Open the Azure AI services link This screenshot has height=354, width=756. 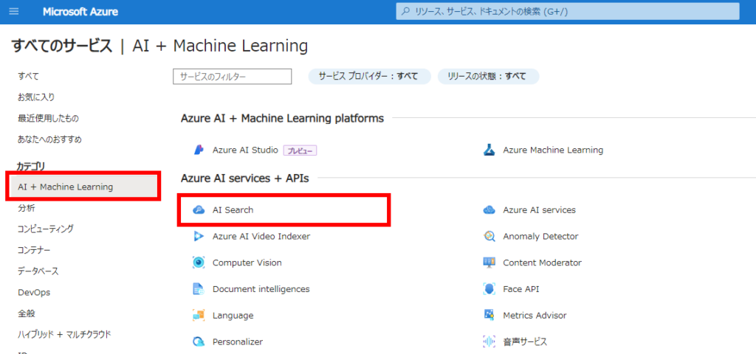tap(539, 210)
